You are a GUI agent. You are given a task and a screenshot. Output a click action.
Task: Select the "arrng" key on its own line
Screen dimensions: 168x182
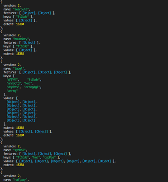(12, 91)
